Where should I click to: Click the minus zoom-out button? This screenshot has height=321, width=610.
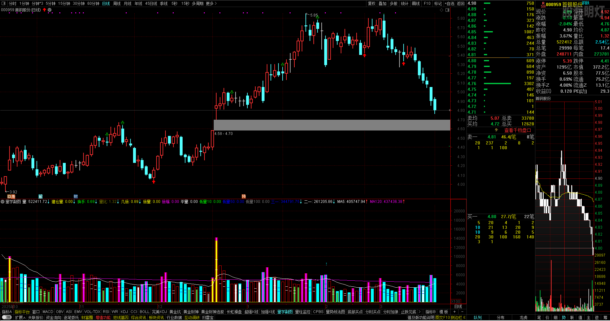click(x=462, y=312)
